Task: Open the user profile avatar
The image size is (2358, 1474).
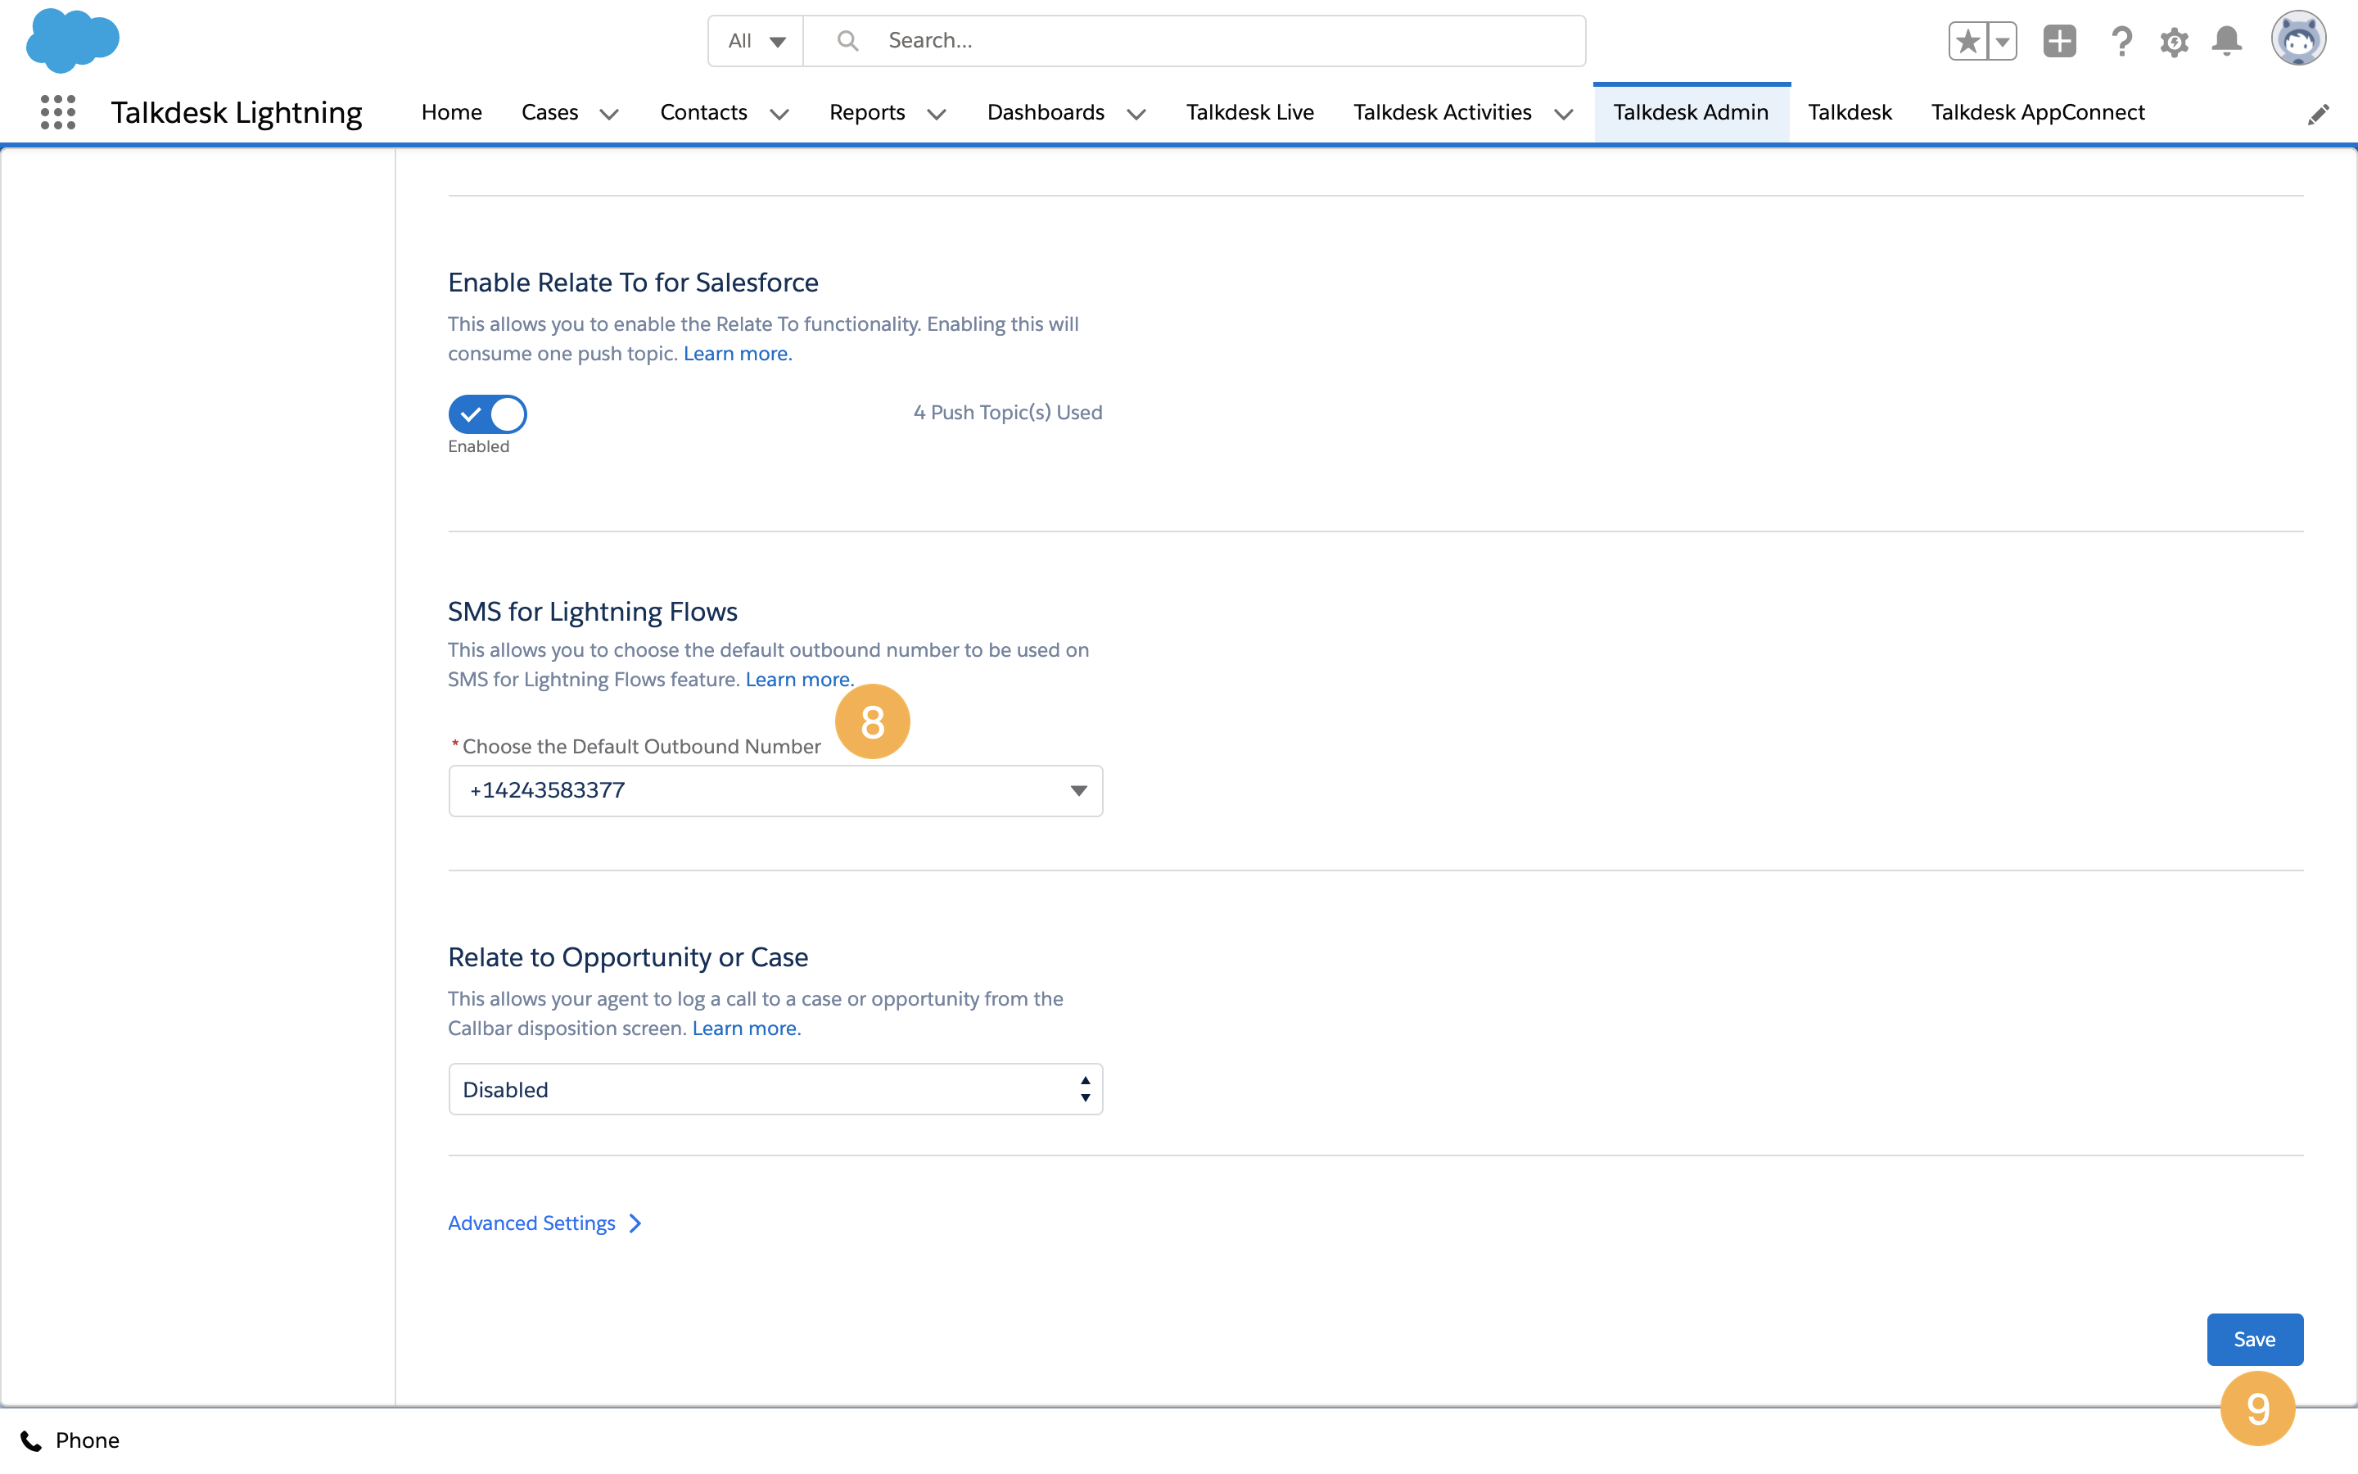Action: tap(2298, 39)
